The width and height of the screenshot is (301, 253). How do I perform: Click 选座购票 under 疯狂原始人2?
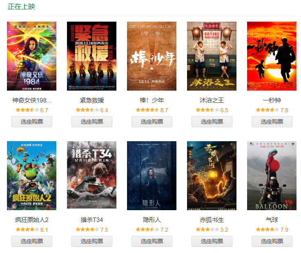32,241
